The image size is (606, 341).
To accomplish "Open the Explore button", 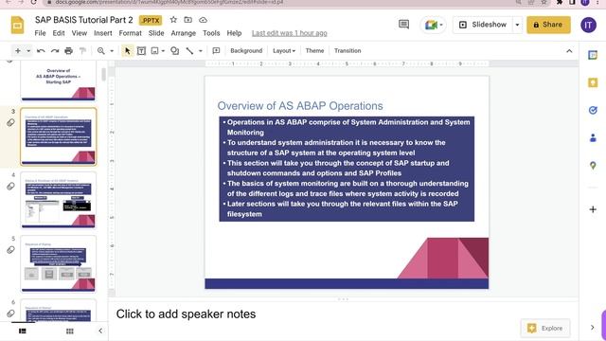I will pos(545,329).
